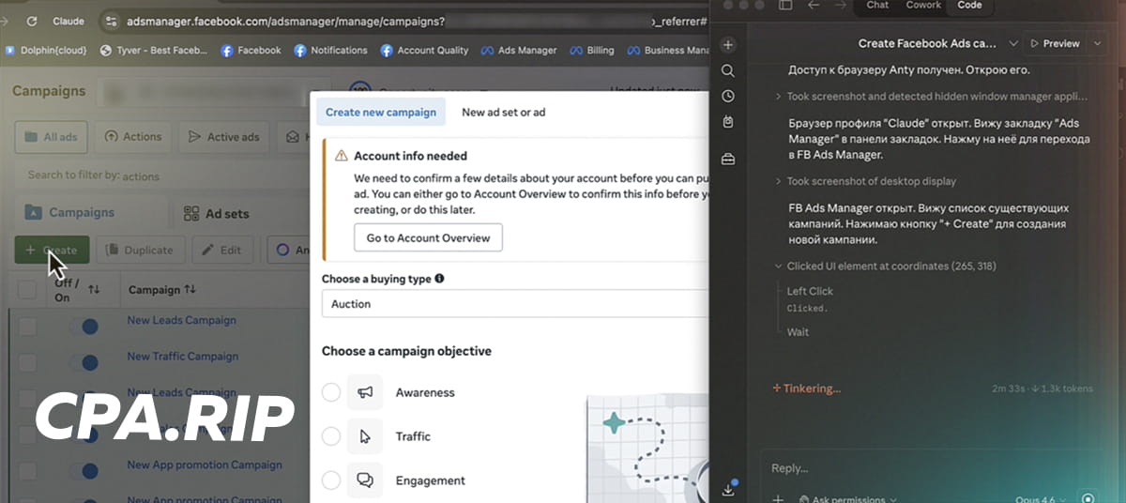Open the Auction buying type dropdown
The width and height of the screenshot is (1126, 503).
514,304
